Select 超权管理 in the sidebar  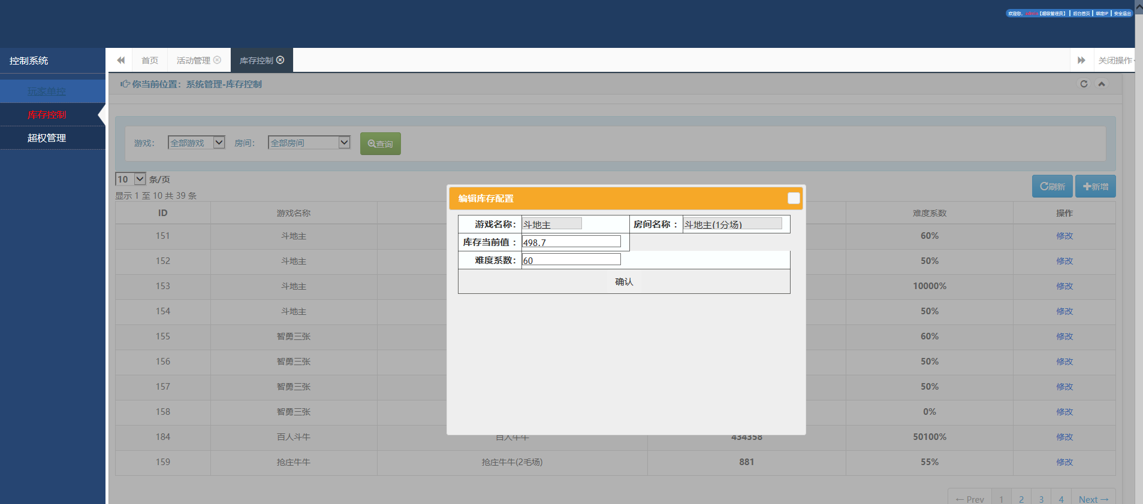coord(47,138)
